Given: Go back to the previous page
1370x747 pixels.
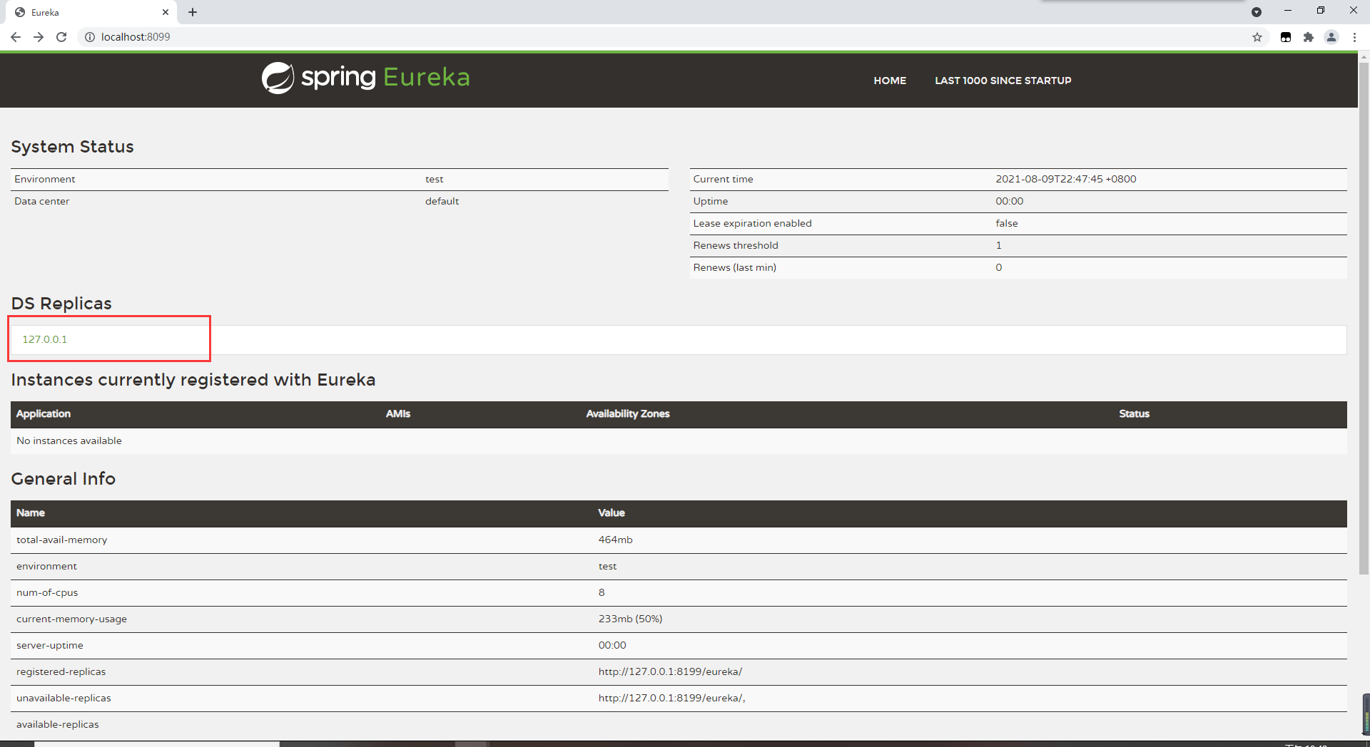Looking at the screenshot, I should 16,37.
